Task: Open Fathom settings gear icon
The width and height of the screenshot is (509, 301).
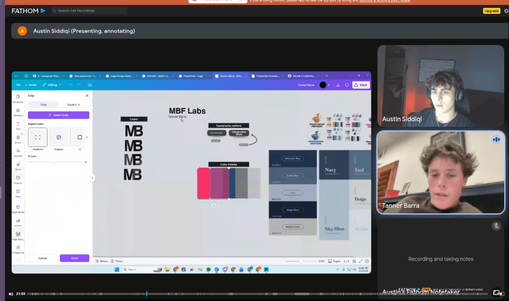Action: pyautogui.click(x=506, y=11)
